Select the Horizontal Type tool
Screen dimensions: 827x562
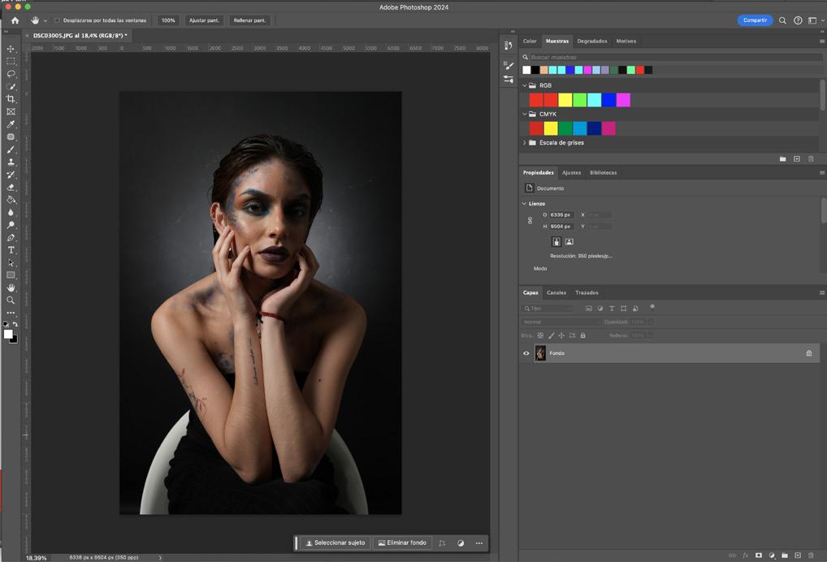pos(11,250)
